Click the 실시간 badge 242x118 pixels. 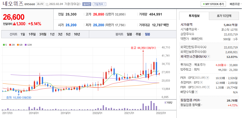(x=87, y=4)
